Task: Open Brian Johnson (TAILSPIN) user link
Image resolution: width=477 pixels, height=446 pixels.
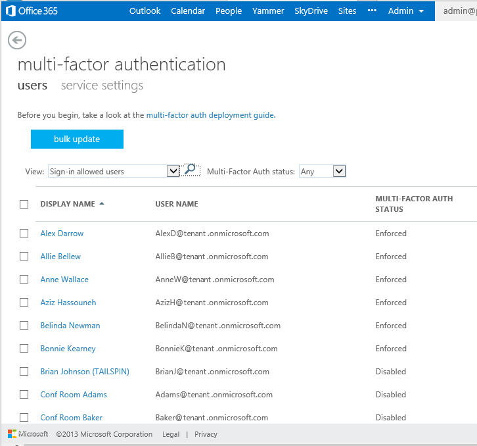Action: (x=85, y=372)
